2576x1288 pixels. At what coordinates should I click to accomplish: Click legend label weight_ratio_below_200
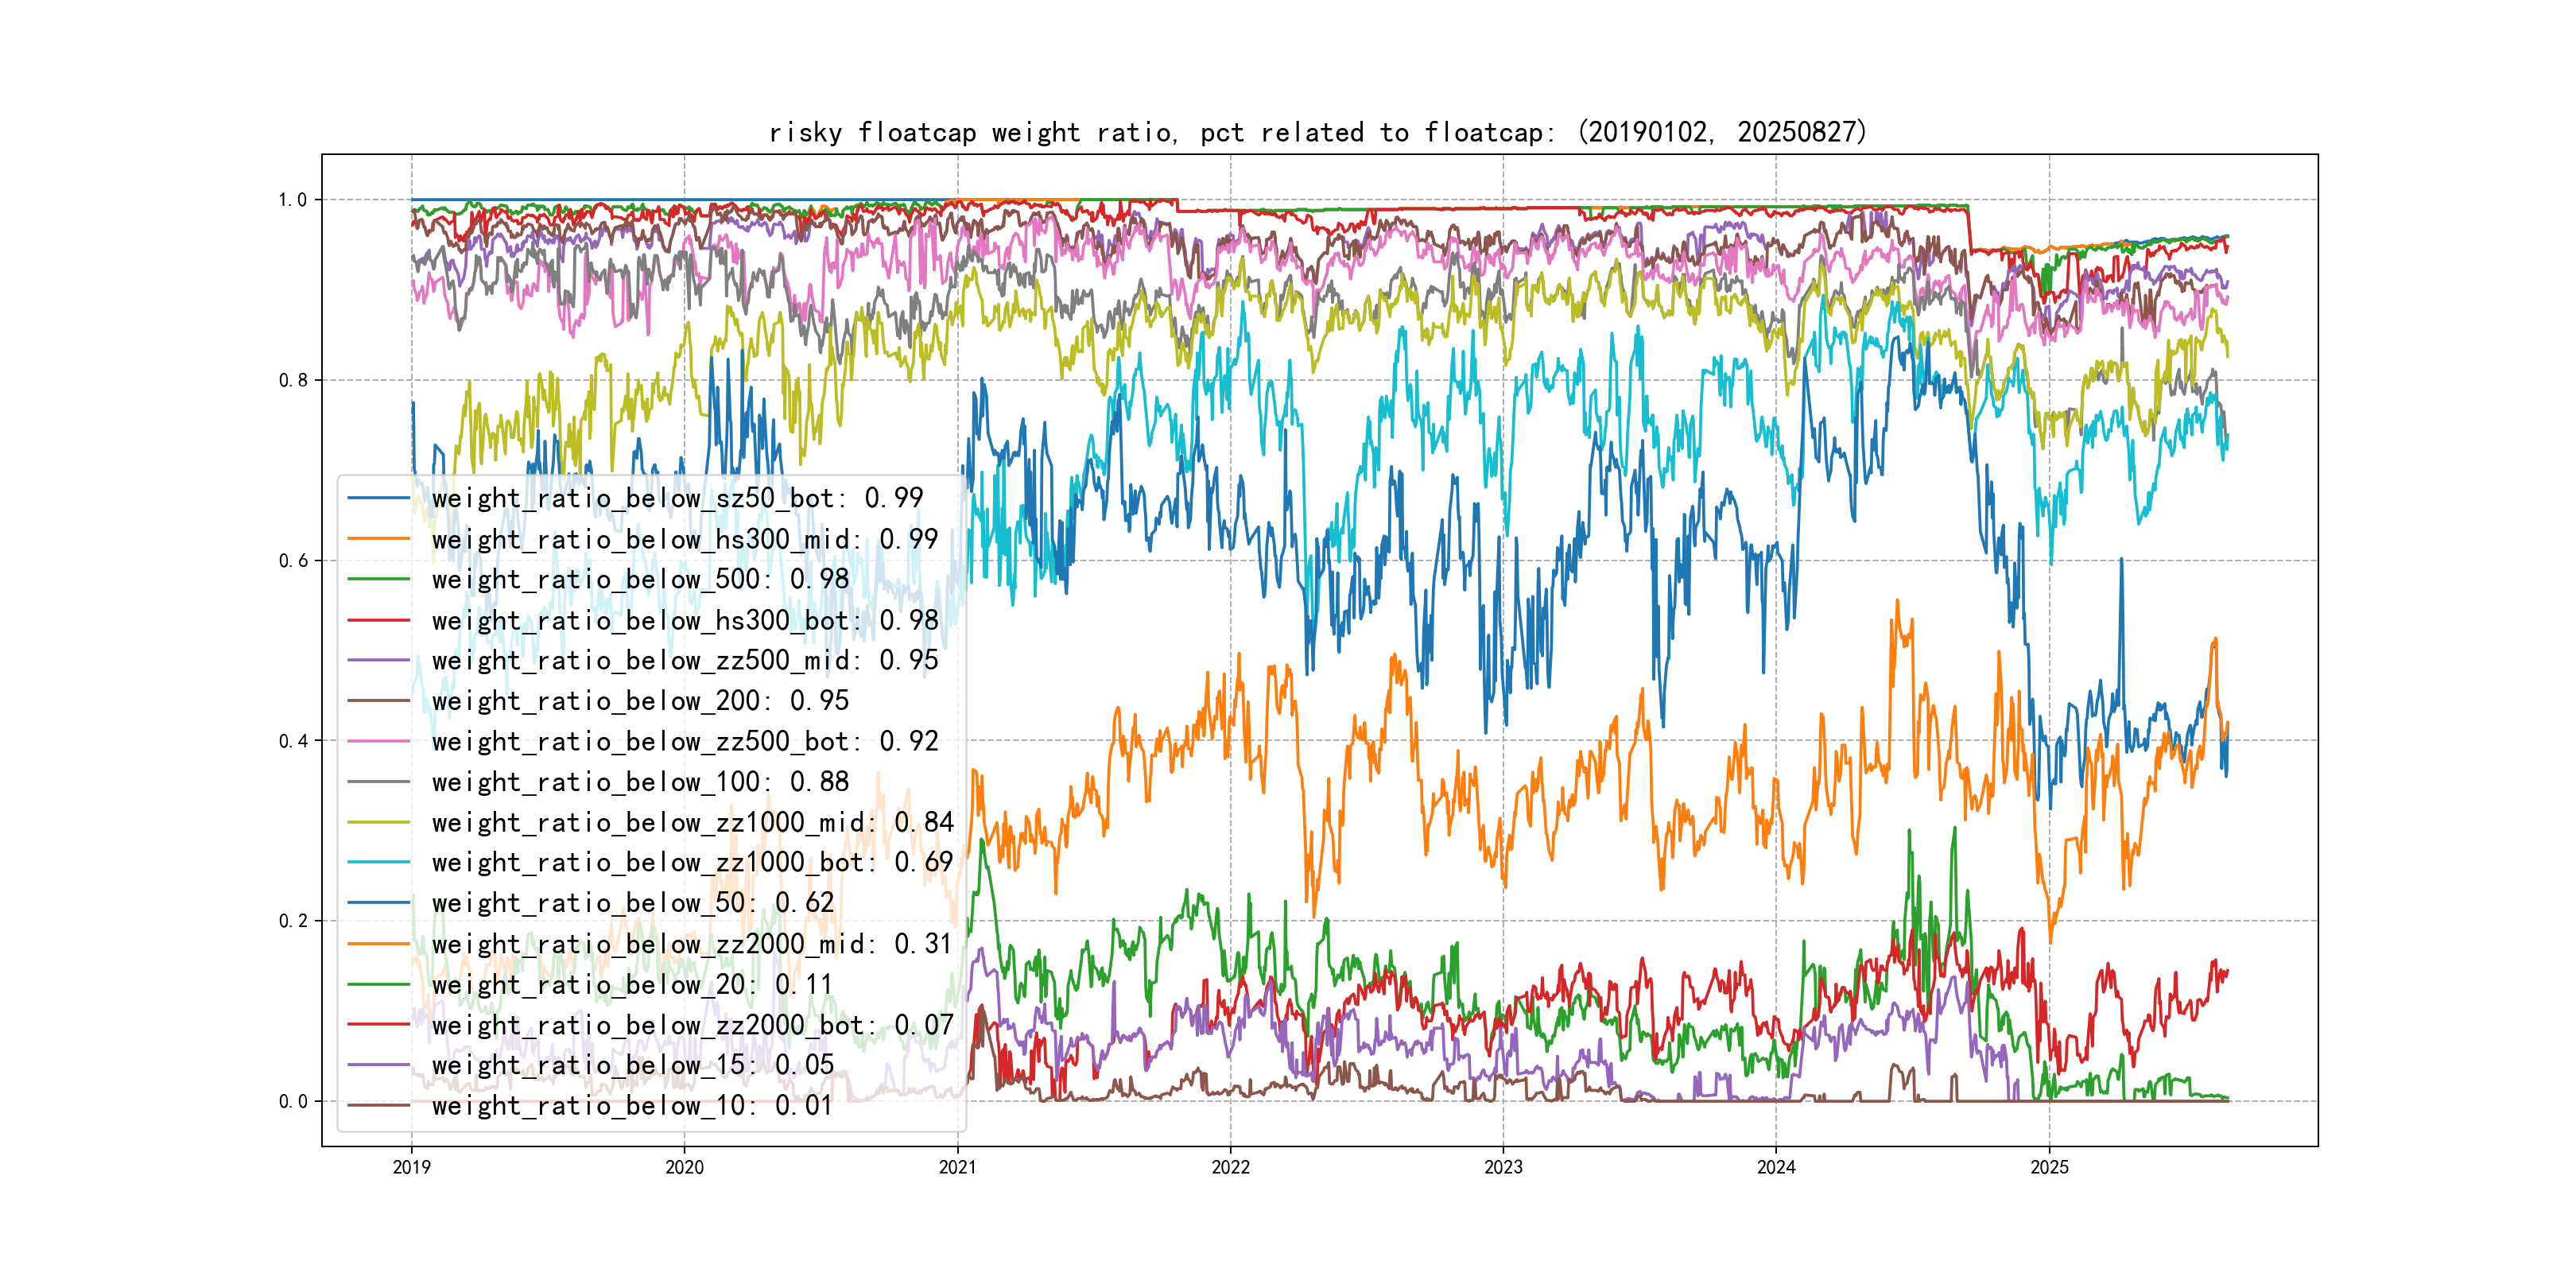point(640,701)
